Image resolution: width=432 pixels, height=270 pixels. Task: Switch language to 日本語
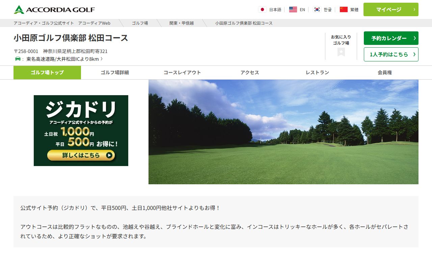coord(275,9)
